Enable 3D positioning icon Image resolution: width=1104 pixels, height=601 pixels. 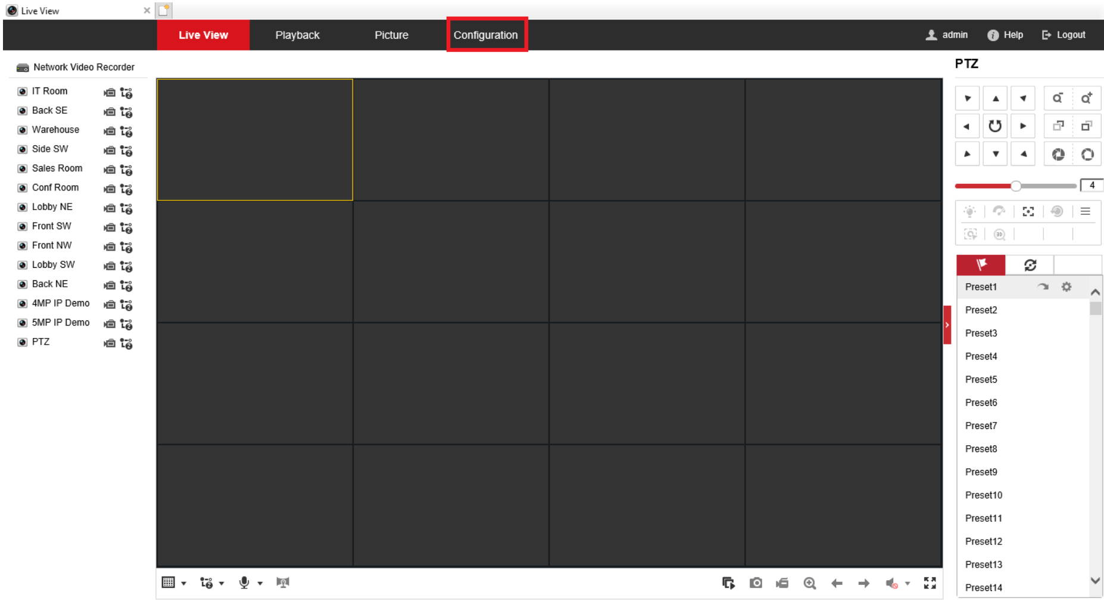tap(1000, 234)
